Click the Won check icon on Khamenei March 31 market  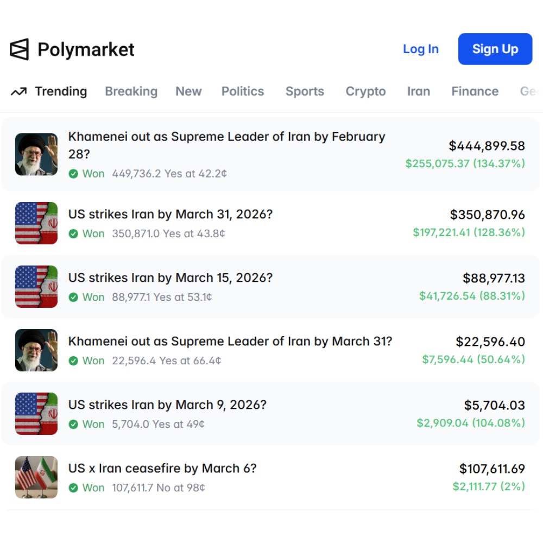[x=73, y=361]
